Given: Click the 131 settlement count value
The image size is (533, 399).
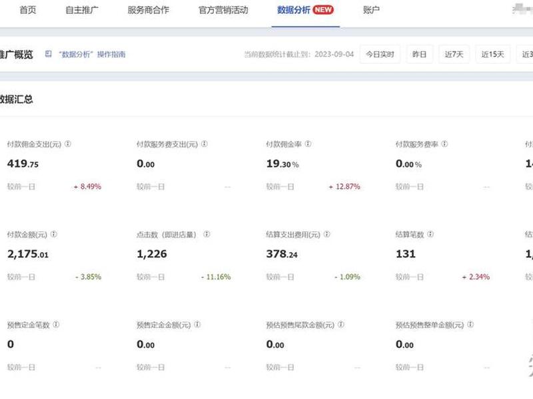Looking at the screenshot, I should pos(406,254).
